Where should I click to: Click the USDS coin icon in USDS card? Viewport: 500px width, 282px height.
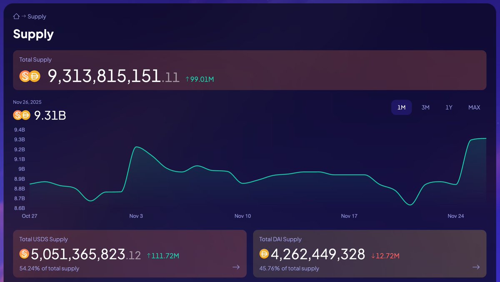[x=25, y=254]
